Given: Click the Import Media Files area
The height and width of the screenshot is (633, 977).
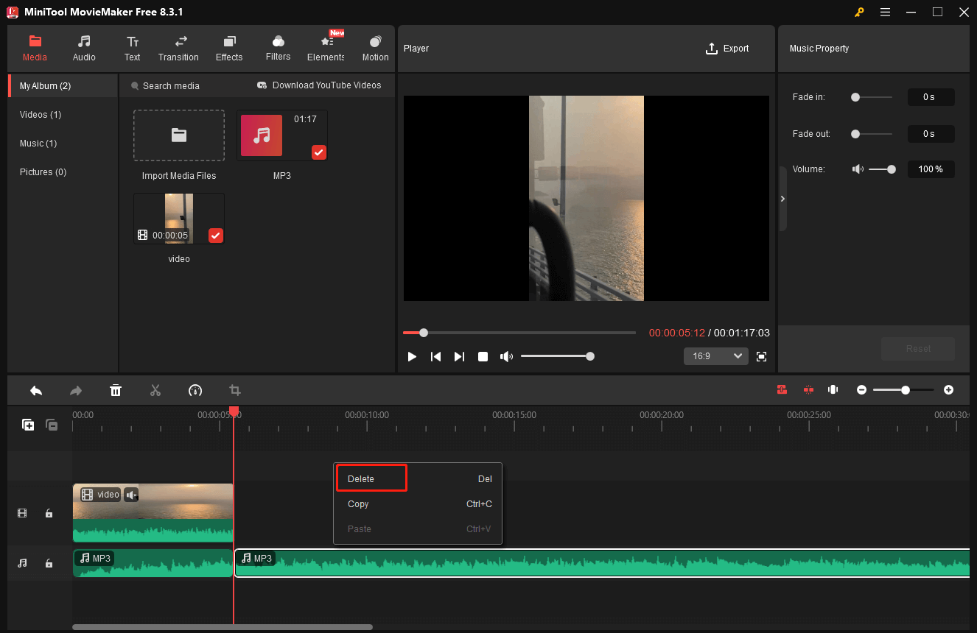Looking at the screenshot, I should [x=178, y=135].
